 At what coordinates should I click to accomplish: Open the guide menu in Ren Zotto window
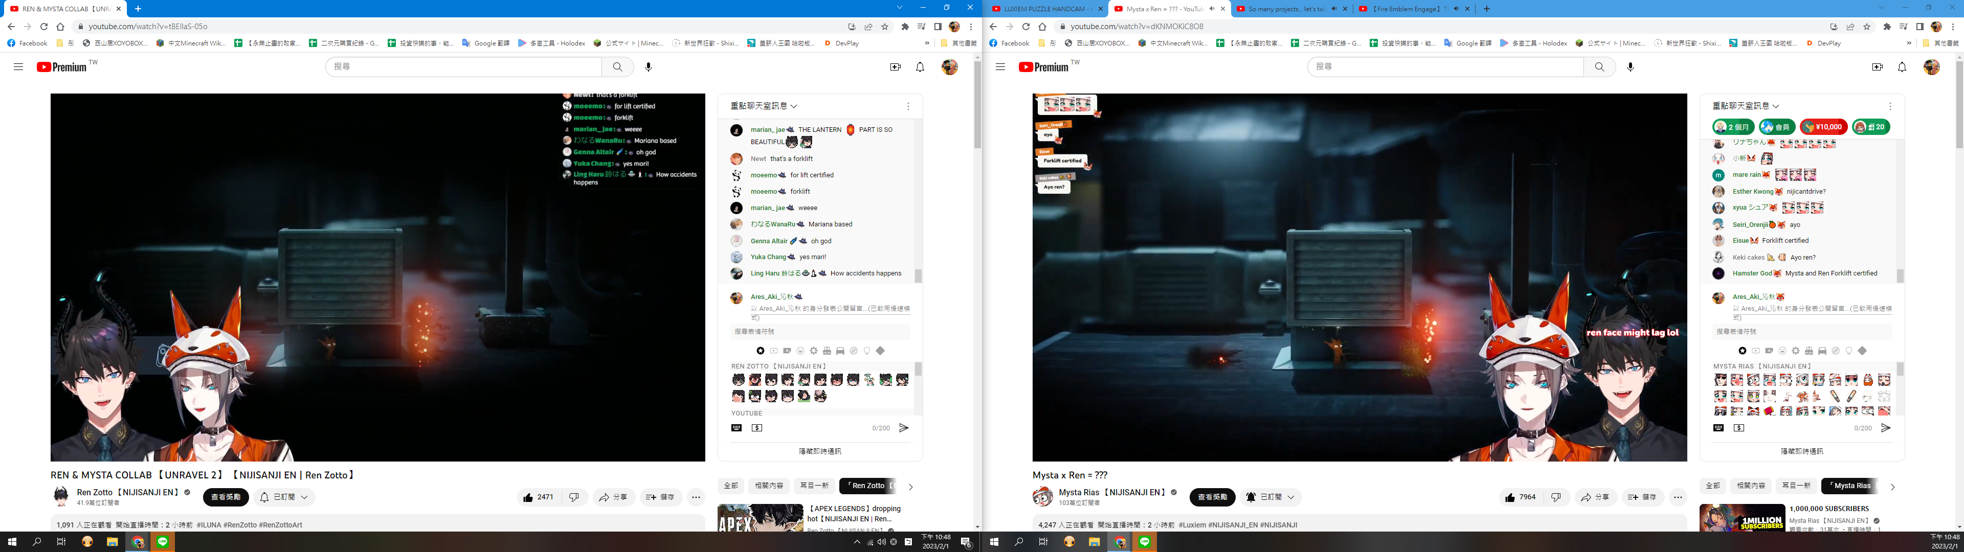pos(18,67)
